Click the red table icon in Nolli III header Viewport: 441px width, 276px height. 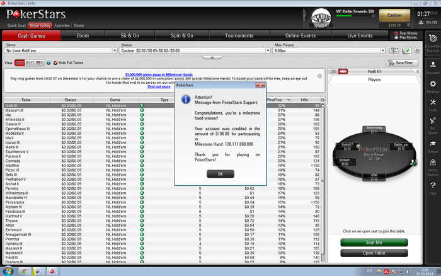coord(343,71)
